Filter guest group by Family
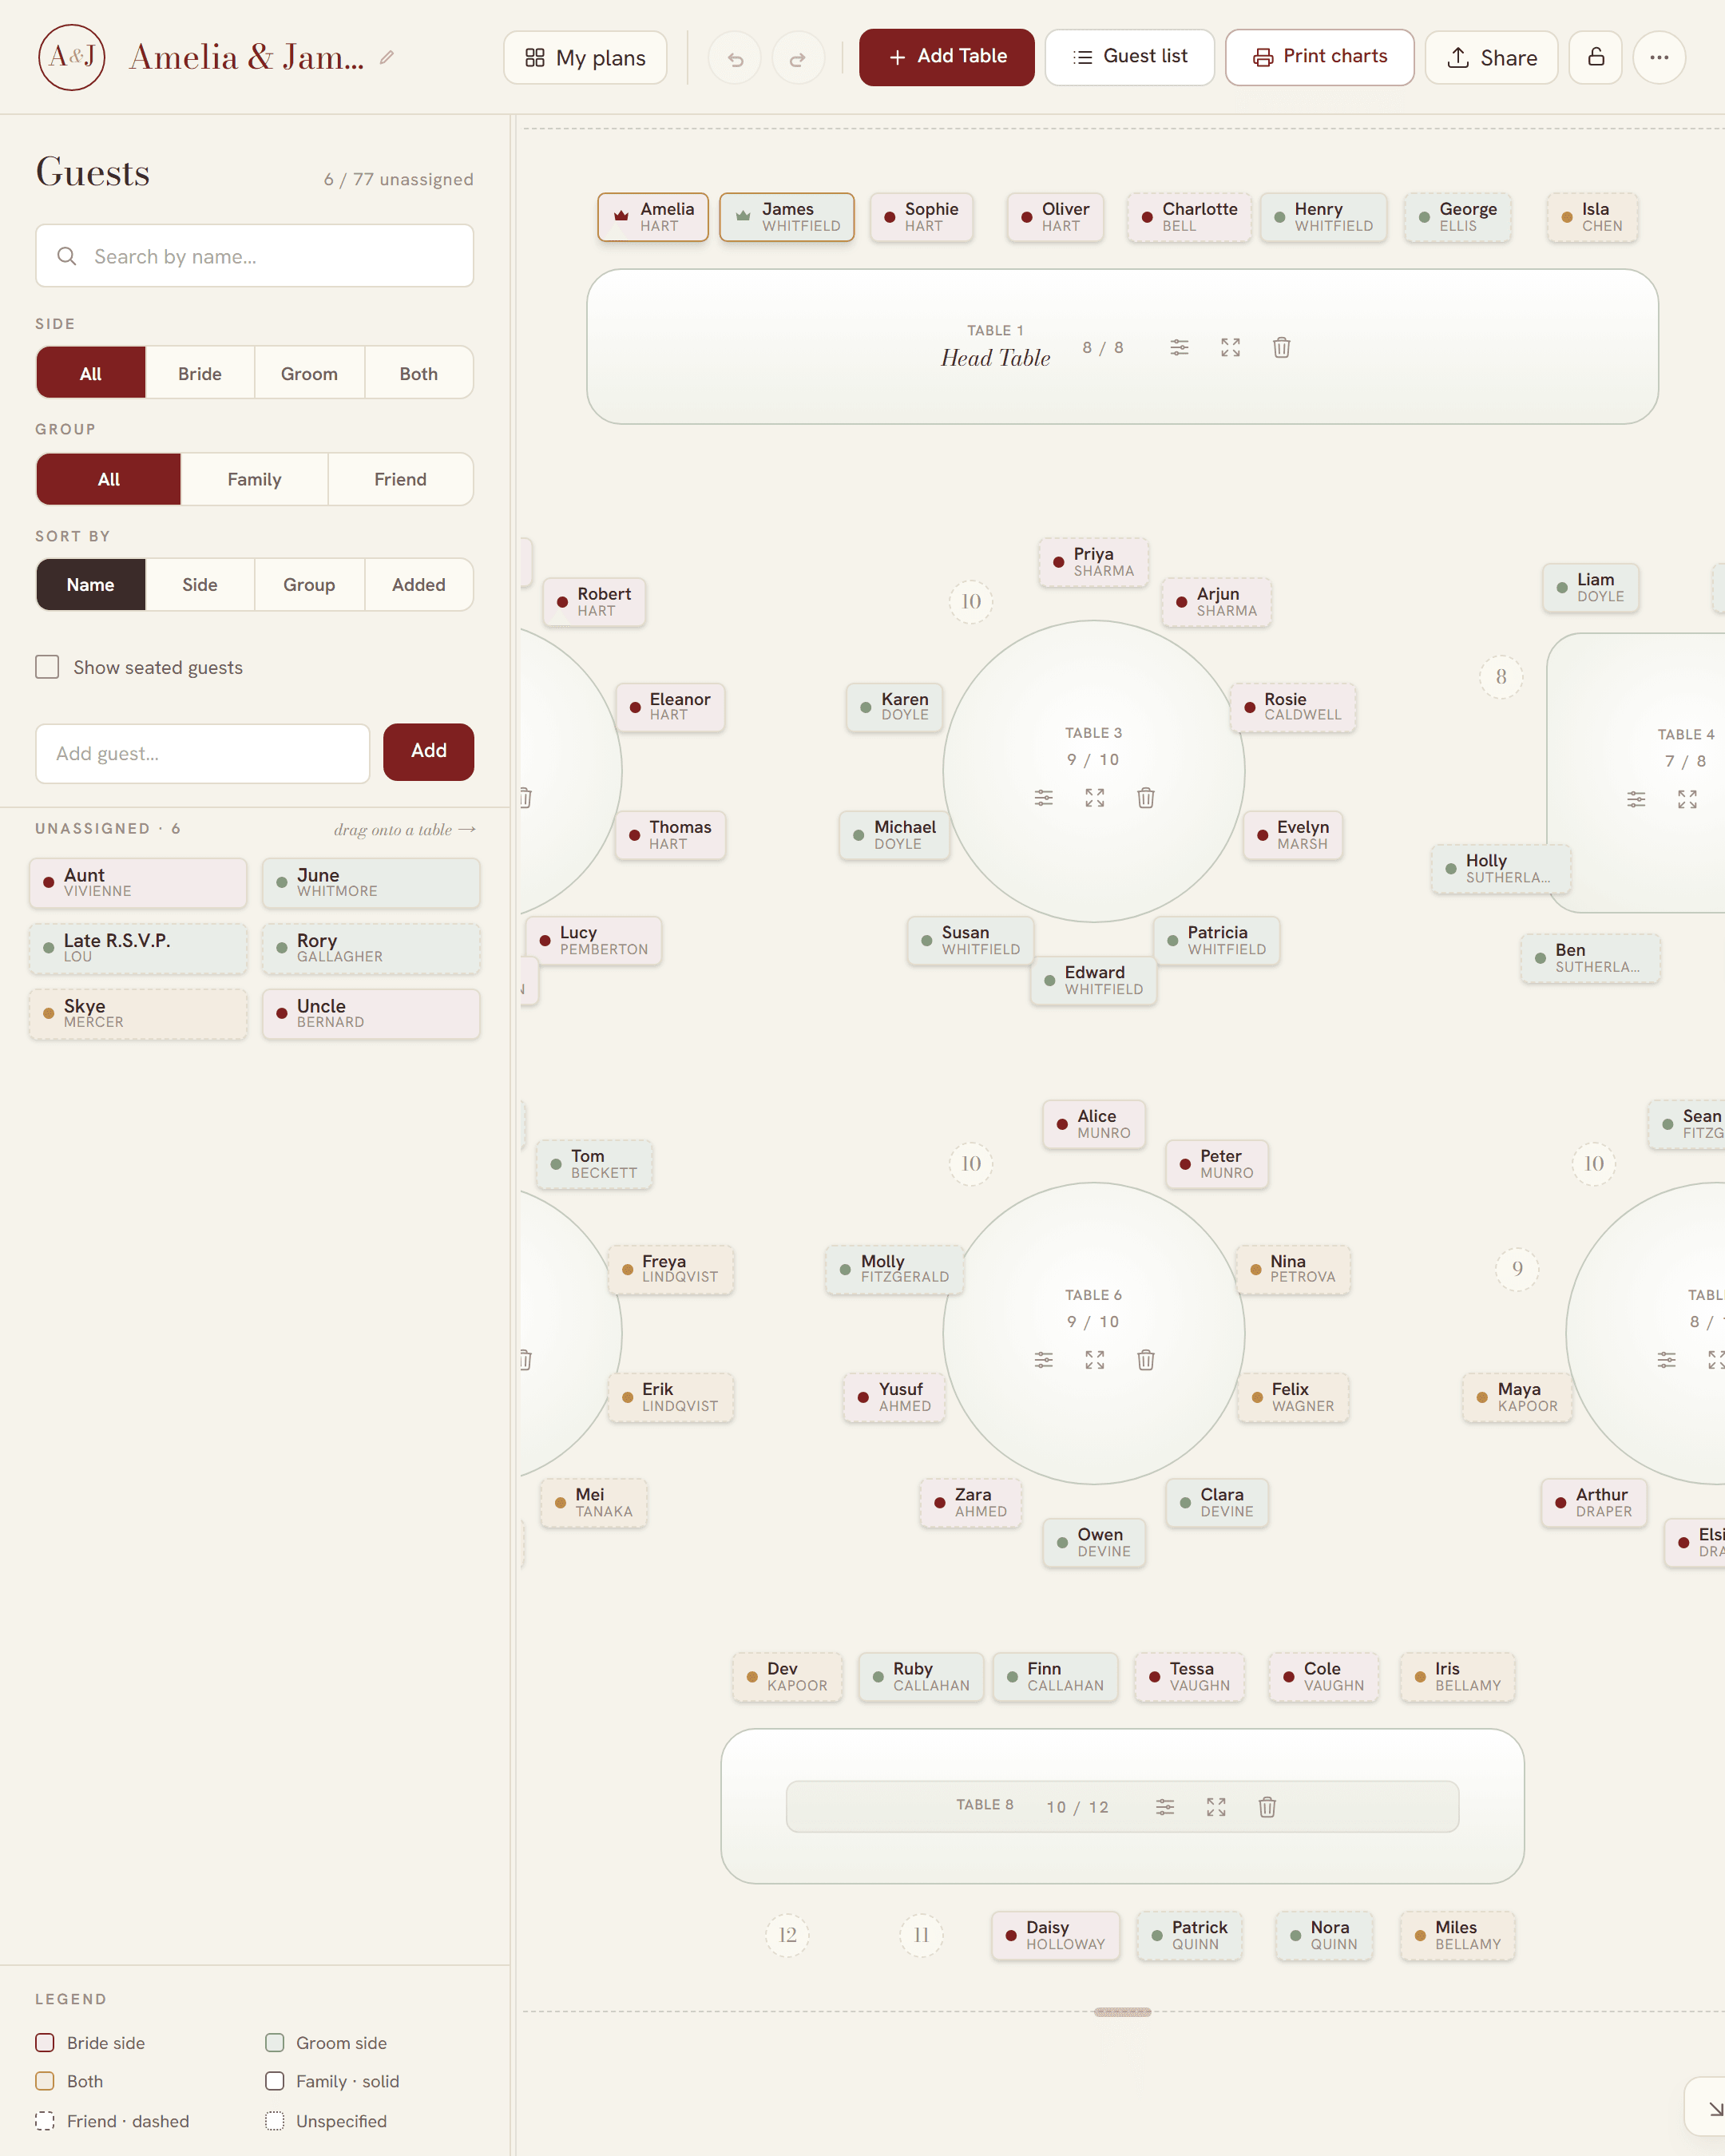1725x2156 pixels. (254, 479)
